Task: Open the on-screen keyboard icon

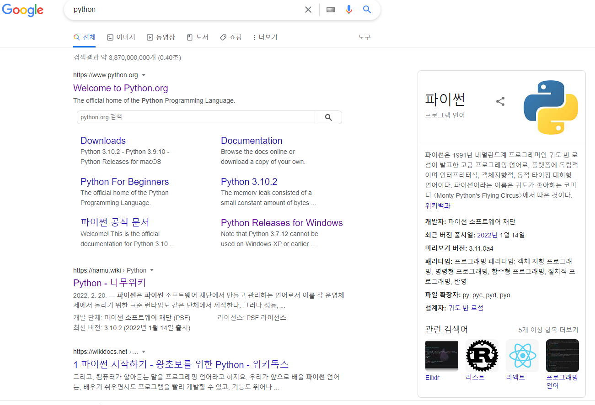Action: (x=331, y=10)
